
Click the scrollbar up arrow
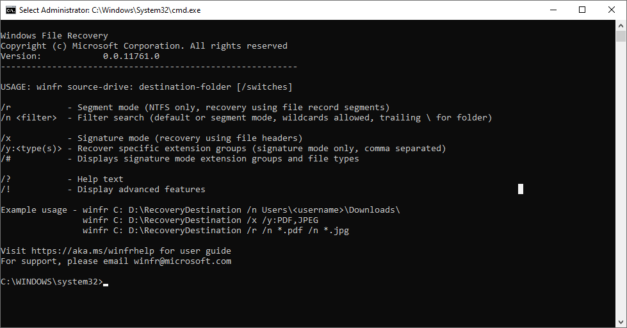coord(621,26)
